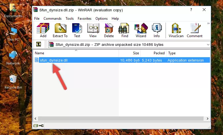The image size is (223, 135).
Task: Select Recycle Bin desktop icon
Action: click(x=13, y=82)
